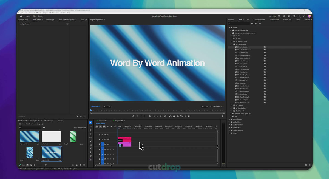Screen dimensions: 329x179
Task: Select the Hand tool
Action: point(91,152)
